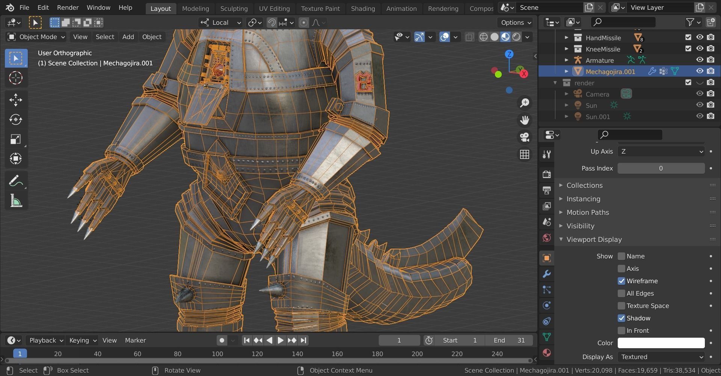Enable the In Front checkbox
The width and height of the screenshot is (721, 376).
click(x=621, y=331)
